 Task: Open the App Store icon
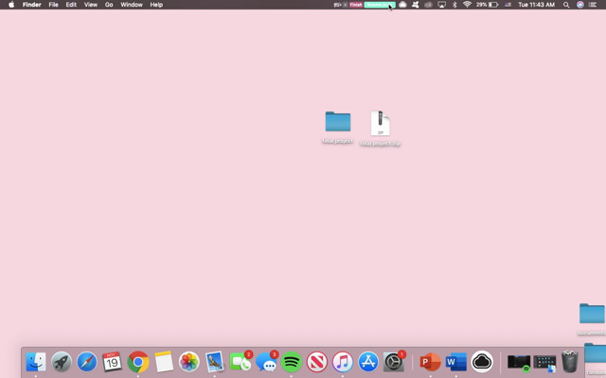pos(368,362)
